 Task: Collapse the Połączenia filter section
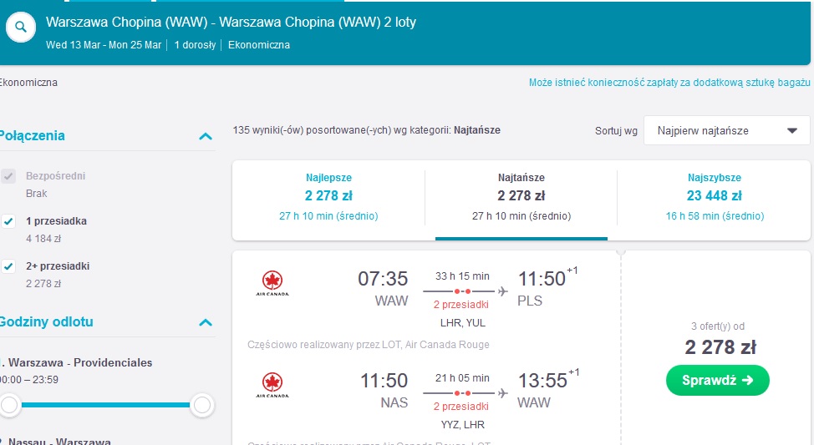pos(206,136)
